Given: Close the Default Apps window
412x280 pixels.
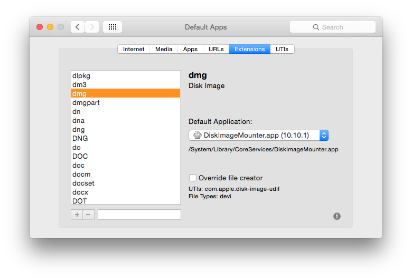Looking at the screenshot, I should [x=40, y=27].
